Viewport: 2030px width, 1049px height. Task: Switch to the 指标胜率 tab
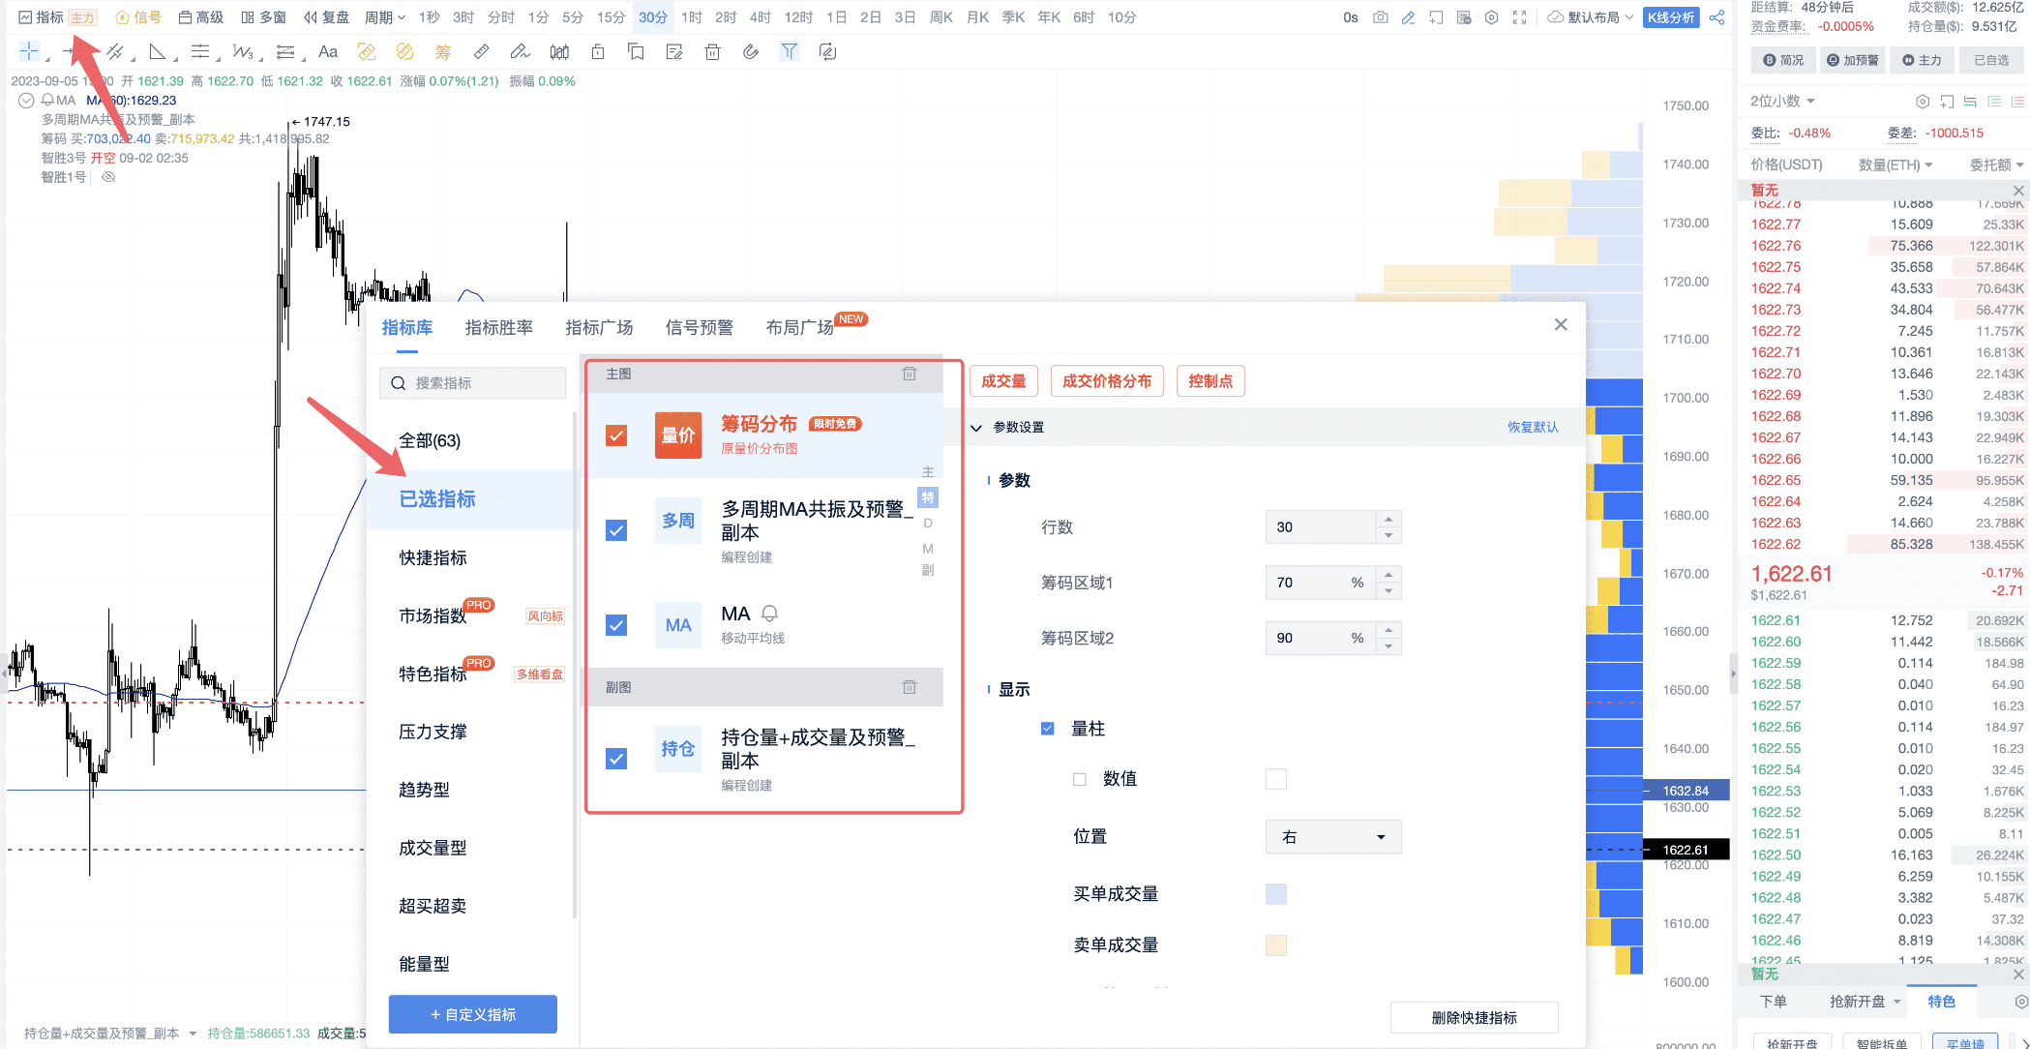pyautogui.click(x=499, y=328)
